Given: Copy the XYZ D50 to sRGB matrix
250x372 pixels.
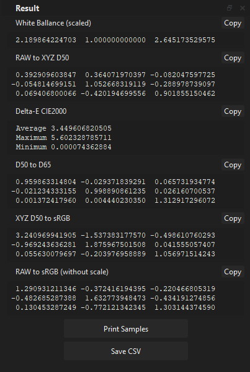Looking at the screenshot, I should point(233,218).
